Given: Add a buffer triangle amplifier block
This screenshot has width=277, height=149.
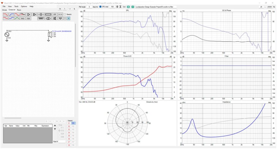Looking at the screenshot, I should tap(28, 15).
